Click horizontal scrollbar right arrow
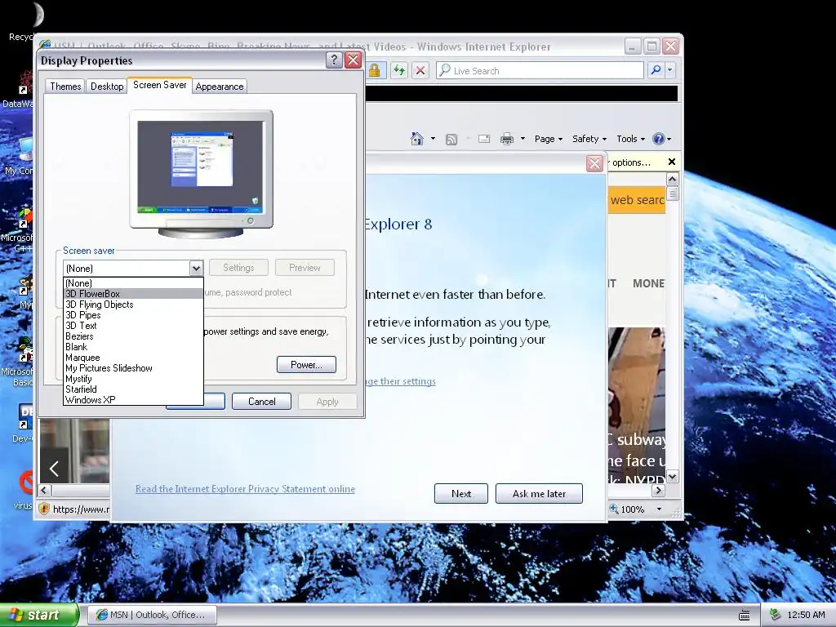The height and width of the screenshot is (627, 836). (659, 490)
